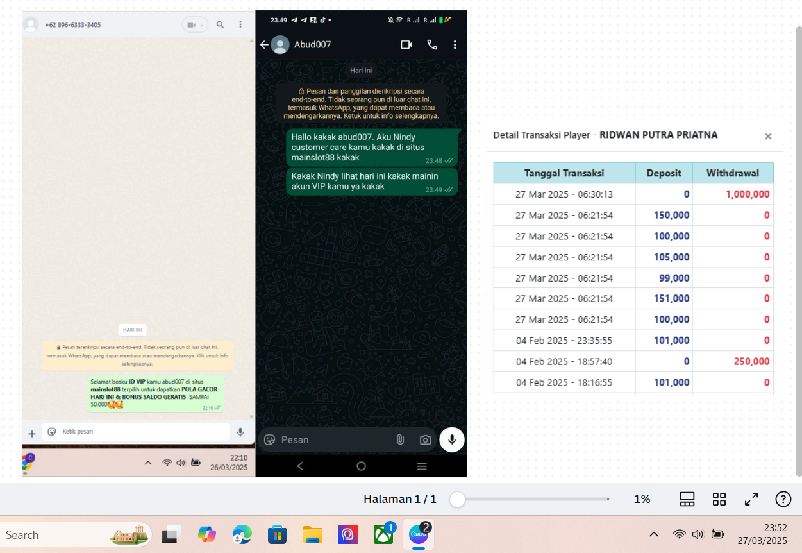Close the Detail Transaksi Player dialog
The width and height of the screenshot is (802, 553).
[x=768, y=136]
